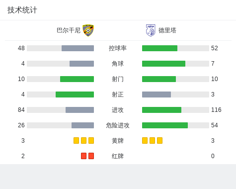Screen dimensions: 236x189
Task: Click 巴尔干尼's second red card icon
Action: (91, 156)
